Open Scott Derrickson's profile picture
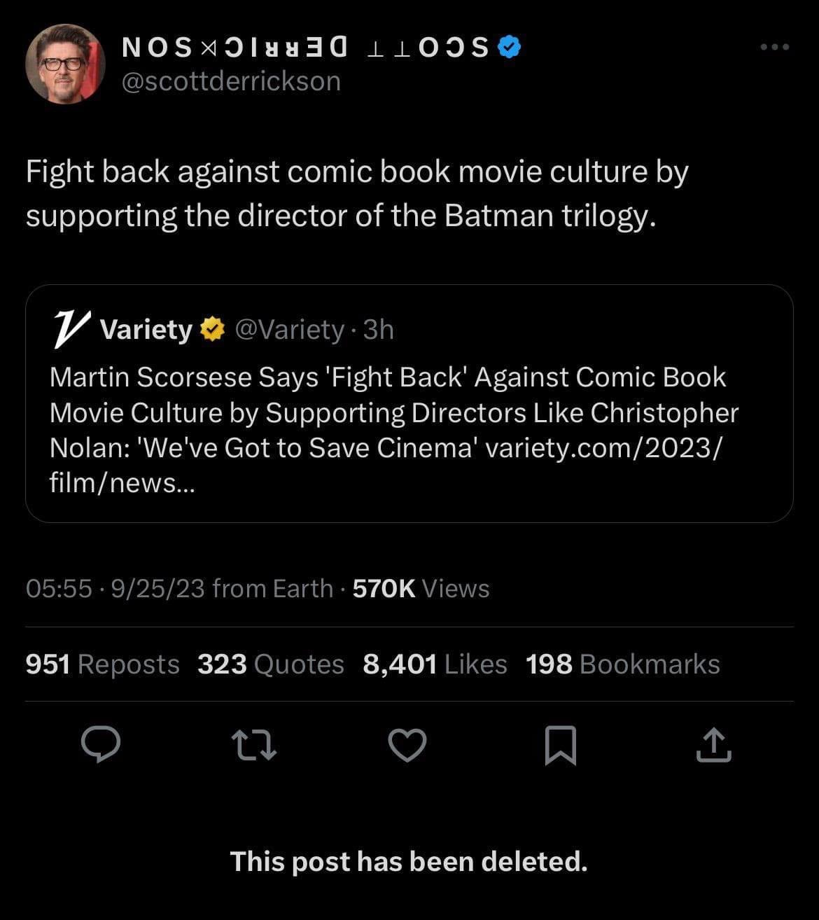 click(65, 64)
